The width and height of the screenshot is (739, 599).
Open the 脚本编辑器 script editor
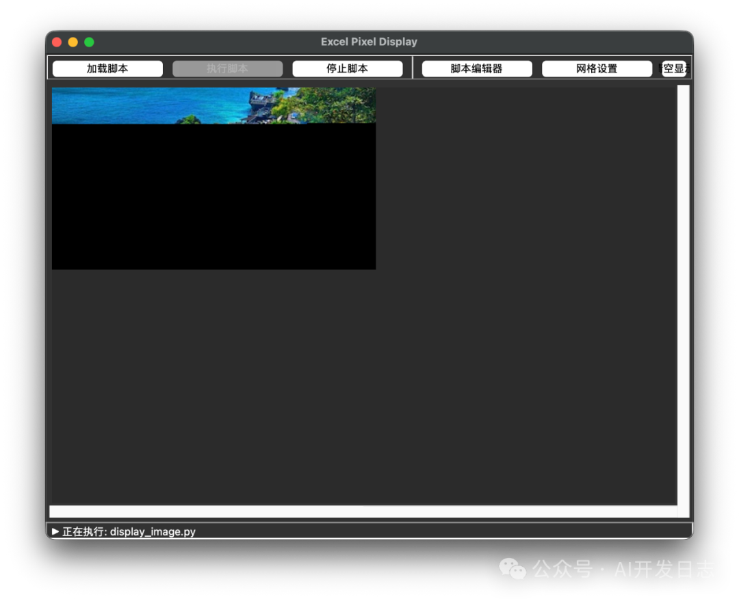coord(476,68)
